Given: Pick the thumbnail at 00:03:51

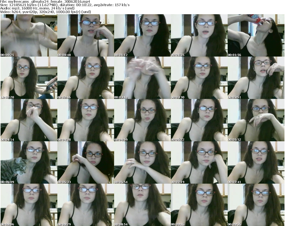Looking at the screenshot, I should pos(256,78).
